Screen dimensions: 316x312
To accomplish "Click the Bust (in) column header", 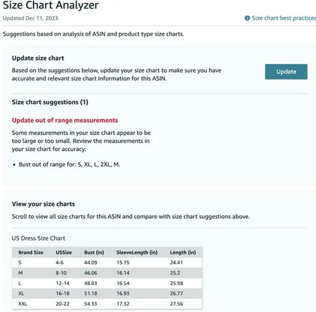I will (94, 252).
